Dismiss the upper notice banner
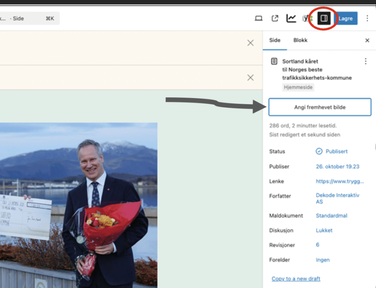 pos(250,43)
